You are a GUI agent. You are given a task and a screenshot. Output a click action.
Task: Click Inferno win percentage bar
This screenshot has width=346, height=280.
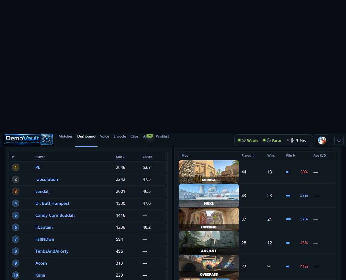(x=288, y=219)
